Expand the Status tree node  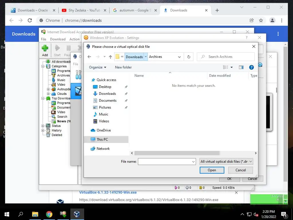tap(43, 126)
